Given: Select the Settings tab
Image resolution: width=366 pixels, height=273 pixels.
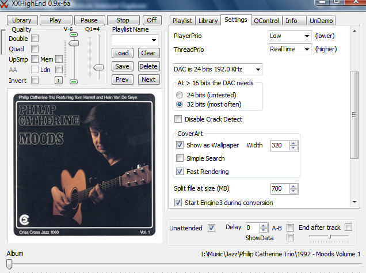Looking at the screenshot, I should pos(236,20).
